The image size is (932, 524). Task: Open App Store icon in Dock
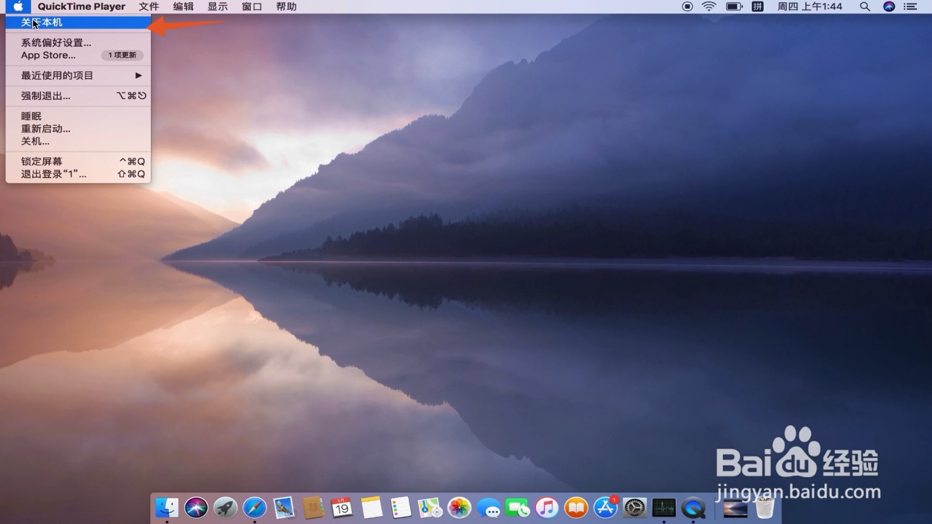tap(605, 508)
